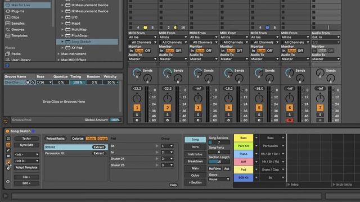Toggle the Group button in Song Sketch
This screenshot has height=202, width=360.
[102, 139]
